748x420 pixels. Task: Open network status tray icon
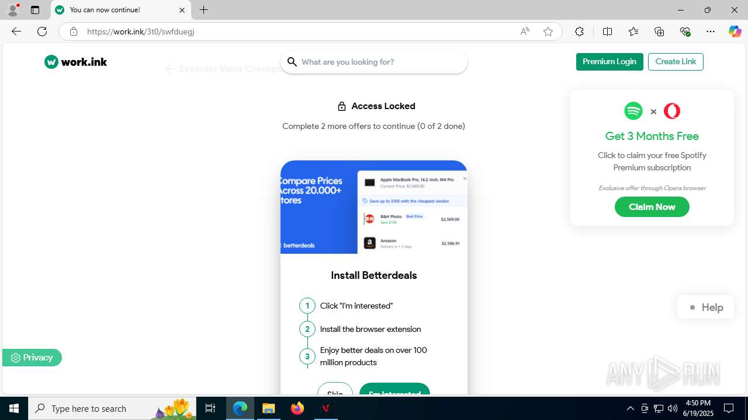tap(659, 408)
